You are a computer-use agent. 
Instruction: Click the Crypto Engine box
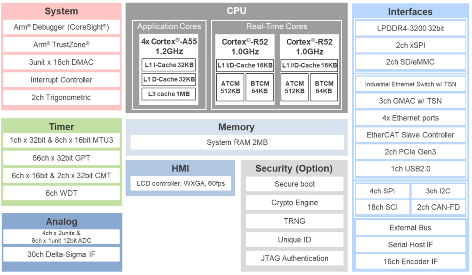295,203
